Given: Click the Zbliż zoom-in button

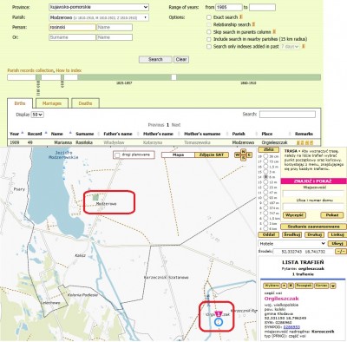Looking at the screenshot, I should click(x=268, y=150).
